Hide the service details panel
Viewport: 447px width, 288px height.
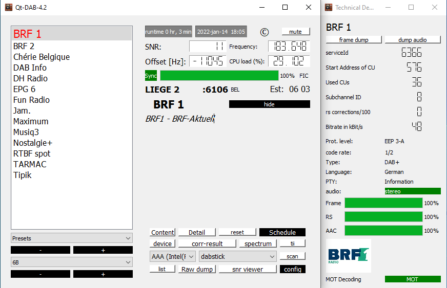270,104
